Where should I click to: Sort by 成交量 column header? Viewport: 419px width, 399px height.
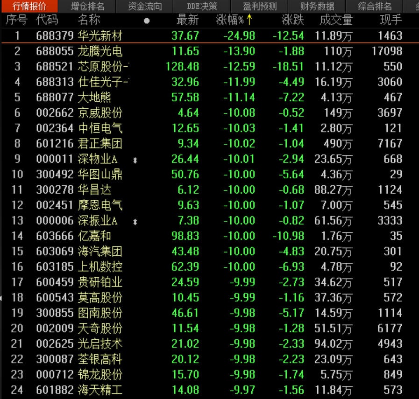click(x=336, y=20)
